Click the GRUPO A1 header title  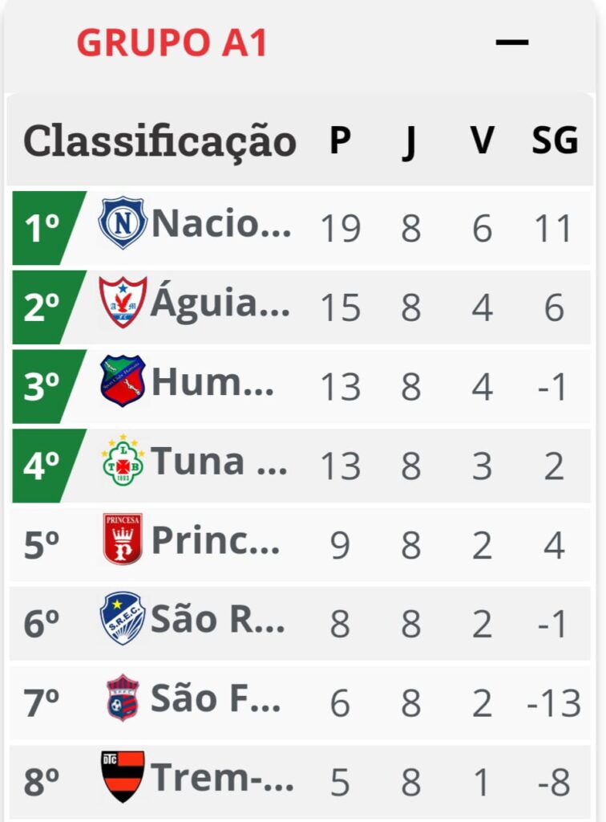(x=172, y=43)
